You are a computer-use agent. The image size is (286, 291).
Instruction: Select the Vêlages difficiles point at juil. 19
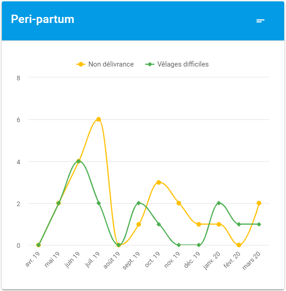pyautogui.click(x=99, y=203)
